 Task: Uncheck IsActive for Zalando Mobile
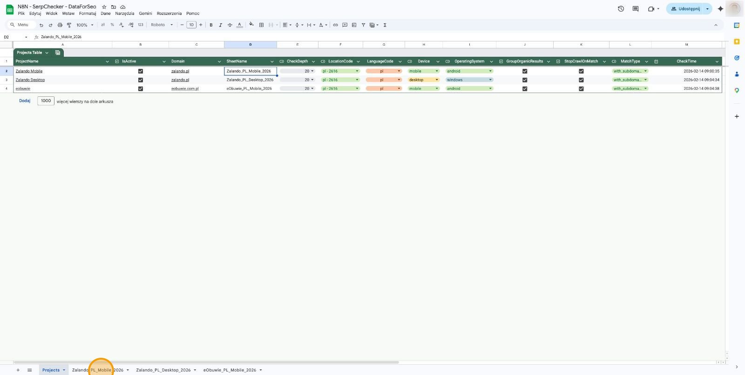tap(141, 71)
